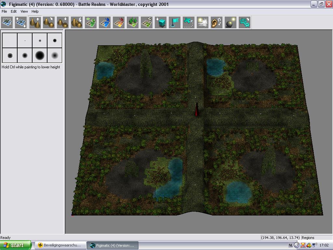This screenshot has height=250, width=333.
Task: Click the Ready status text
Action: tap(6, 238)
